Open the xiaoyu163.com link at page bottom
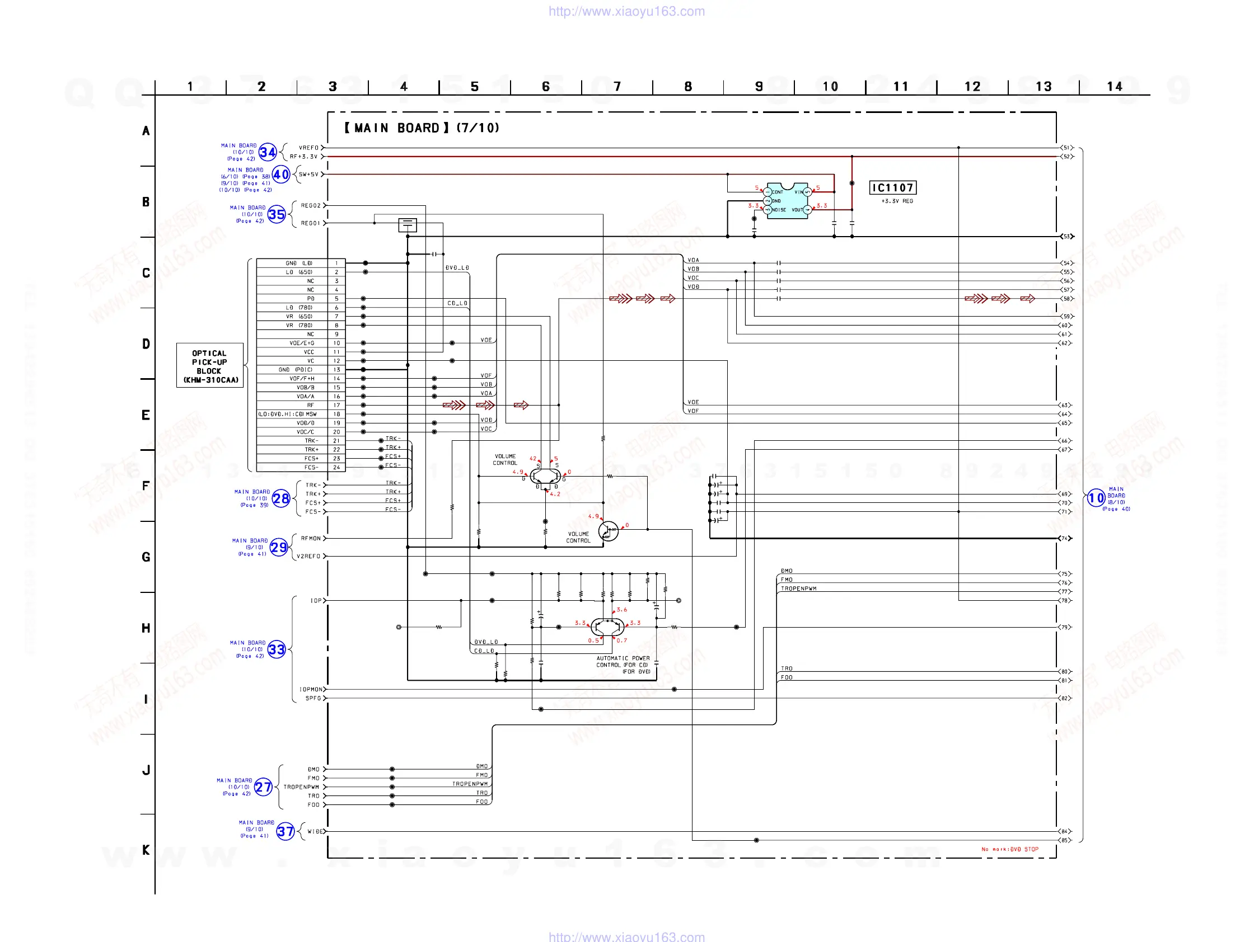The width and height of the screenshot is (1254, 942). pos(626,936)
